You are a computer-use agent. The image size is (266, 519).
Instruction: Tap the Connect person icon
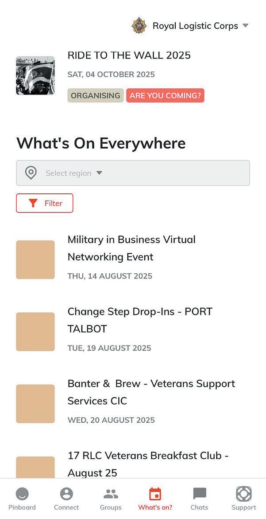66,494
